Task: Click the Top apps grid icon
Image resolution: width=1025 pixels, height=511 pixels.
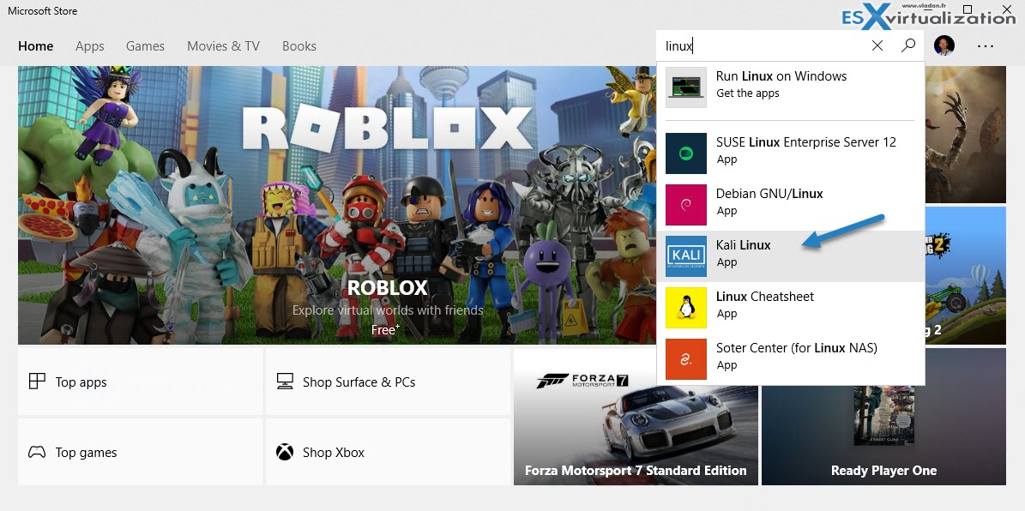Action: tap(37, 382)
